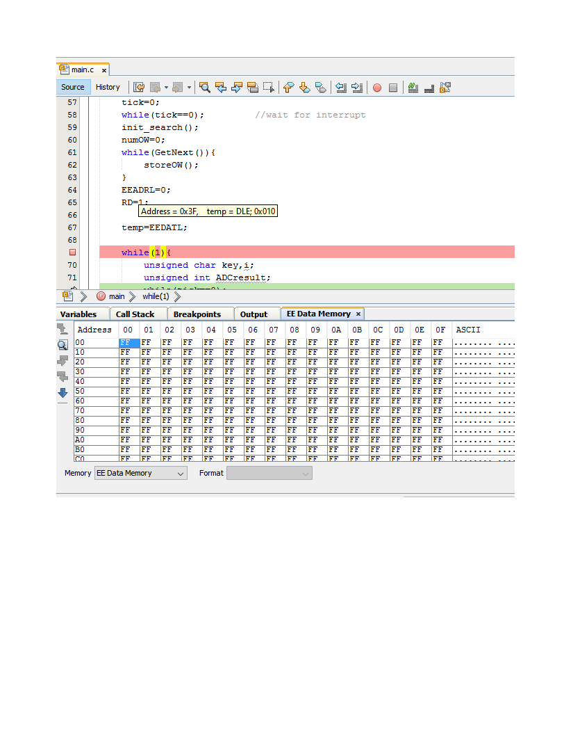
Task: Click top memory sidebar icon
Action: point(63,329)
